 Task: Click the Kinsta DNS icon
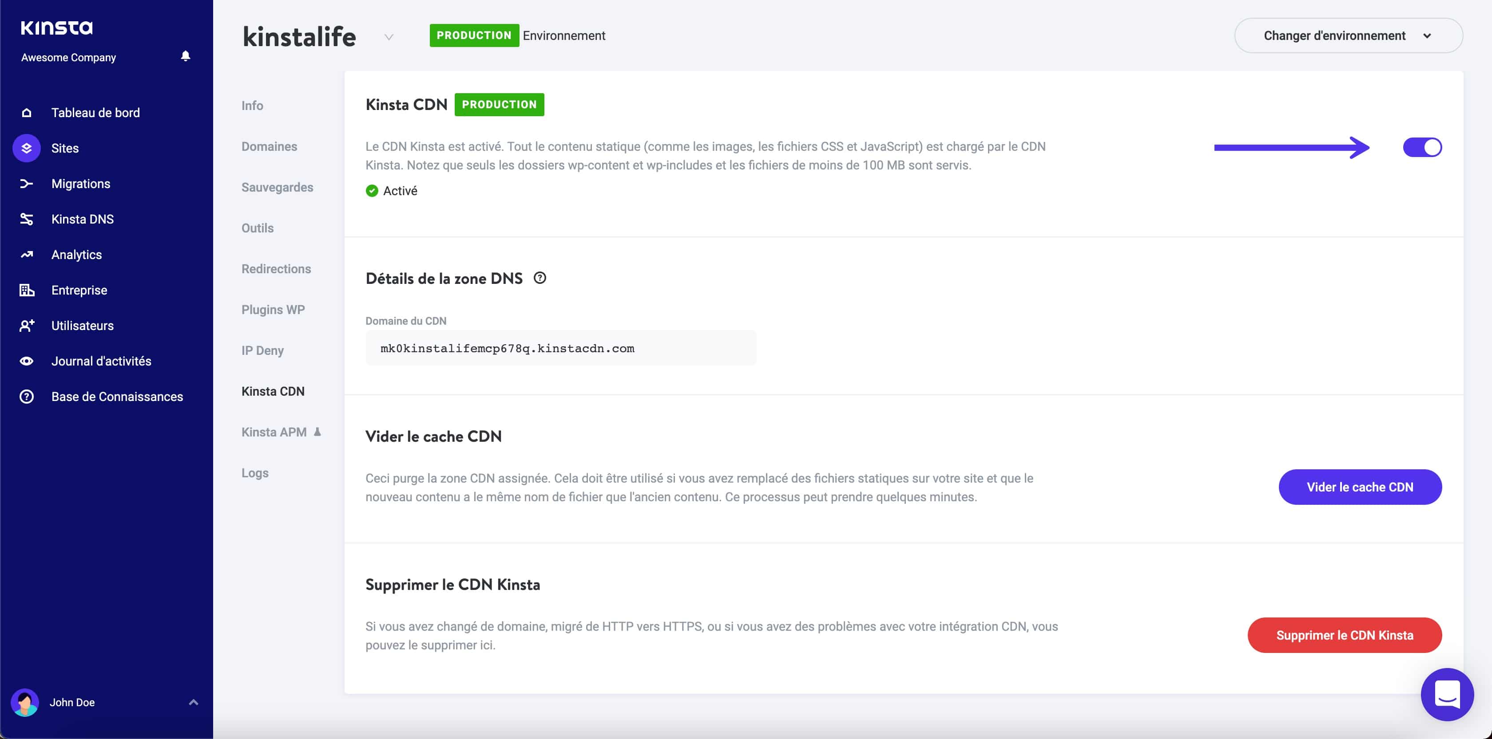pos(27,219)
